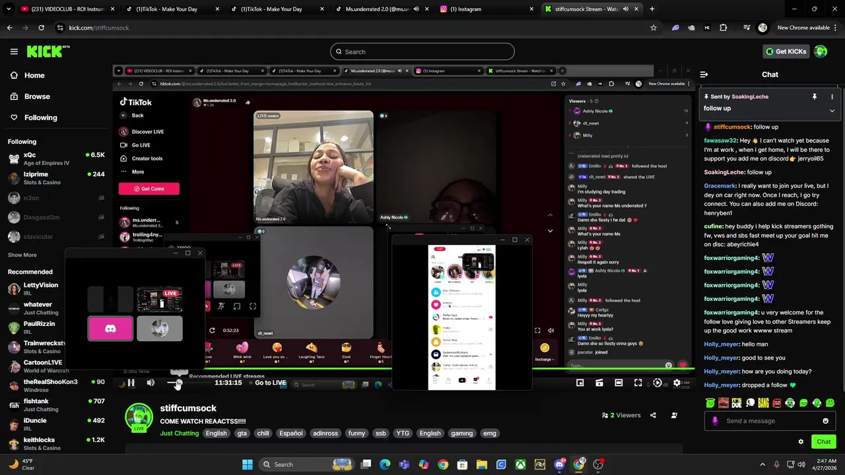Open pinned message options menu

point(832,96)
